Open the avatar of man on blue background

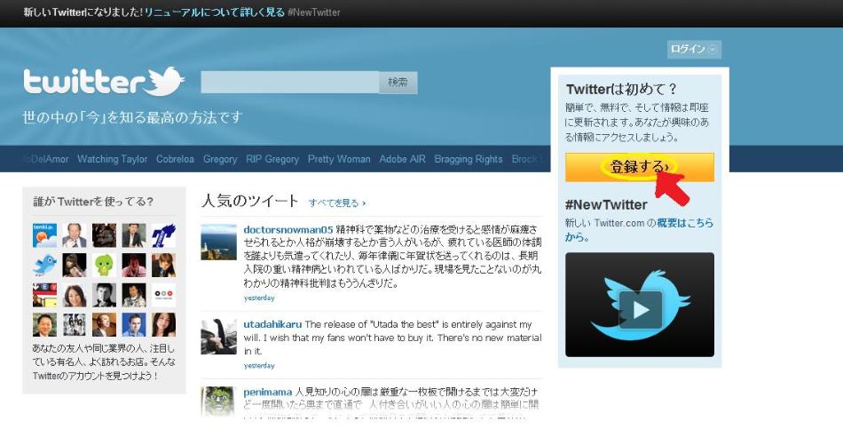133,324
